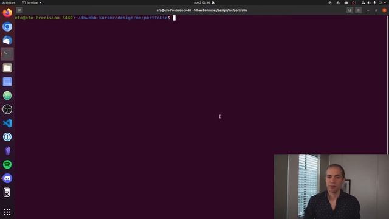The image size is (389, 219).
Task: Open Thunderbird mail from the dock
Action: (x=7, y=40)
